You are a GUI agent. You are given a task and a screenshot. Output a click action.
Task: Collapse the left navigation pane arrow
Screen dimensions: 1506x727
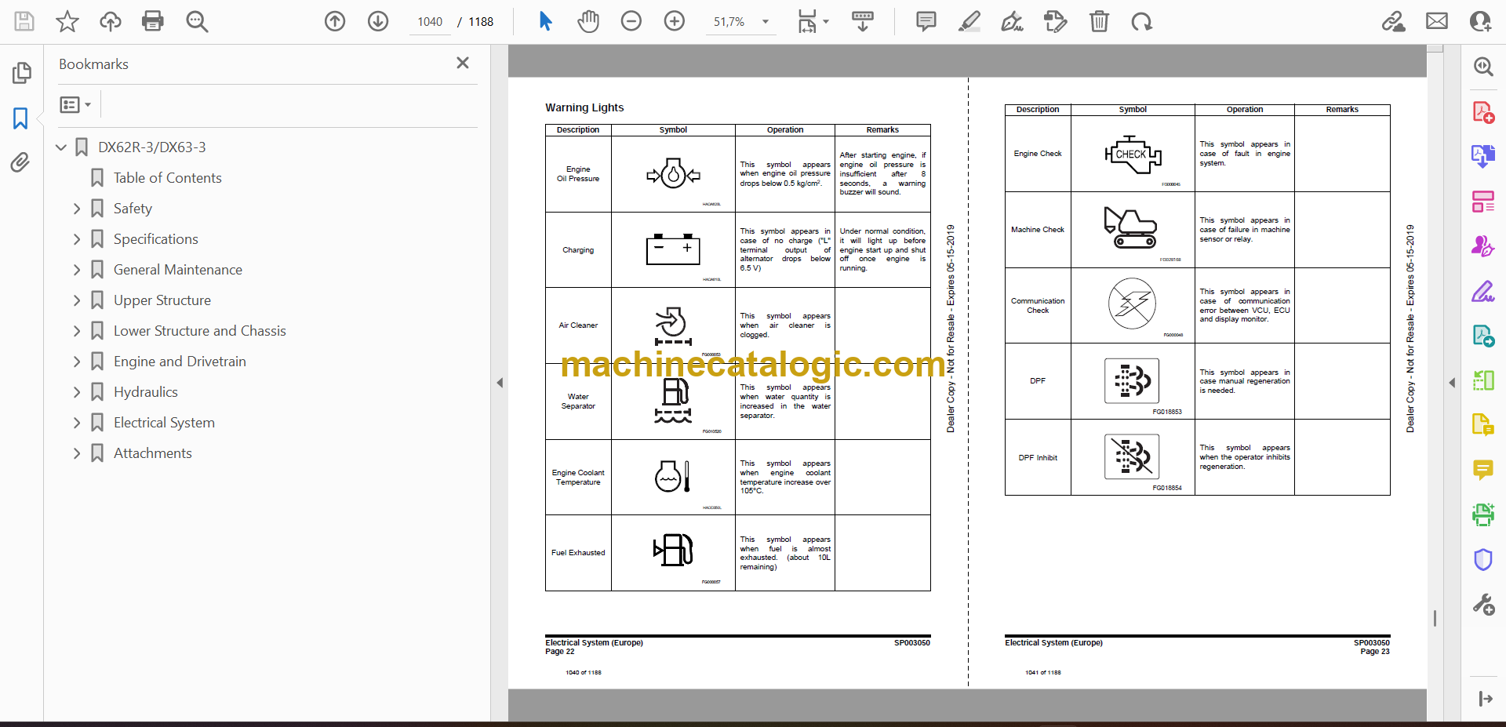[500, 383]
